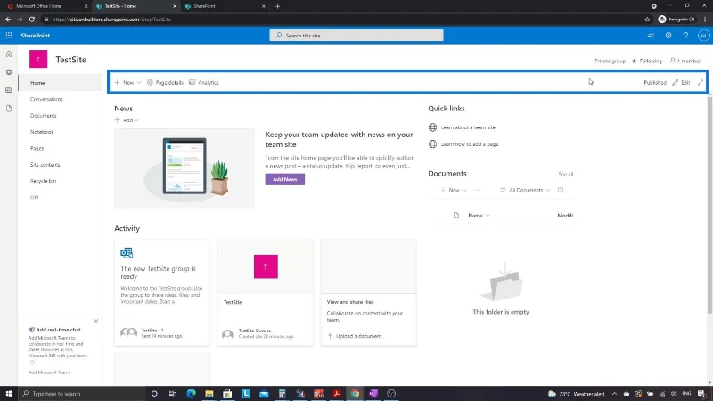Click the browser address bar
This screenshot has height=401, width=713.
(x=341, y=20)
